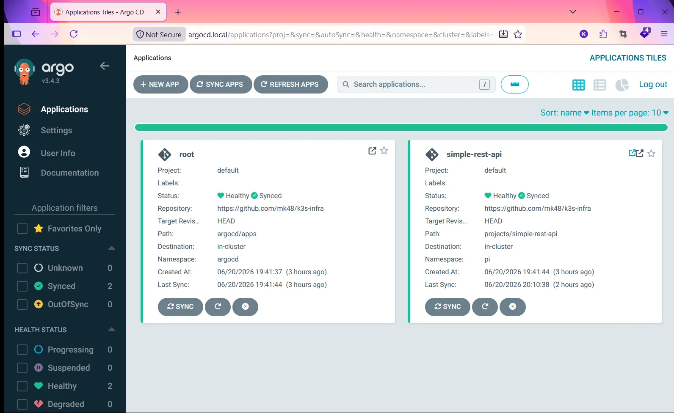Collapse the SYNC STATUS filter section

pyautogui.click(x=111, y=248)
